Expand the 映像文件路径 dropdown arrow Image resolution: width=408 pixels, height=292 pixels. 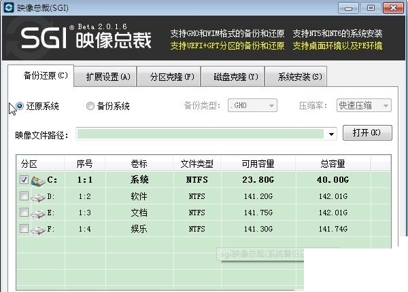pos(331,134)
